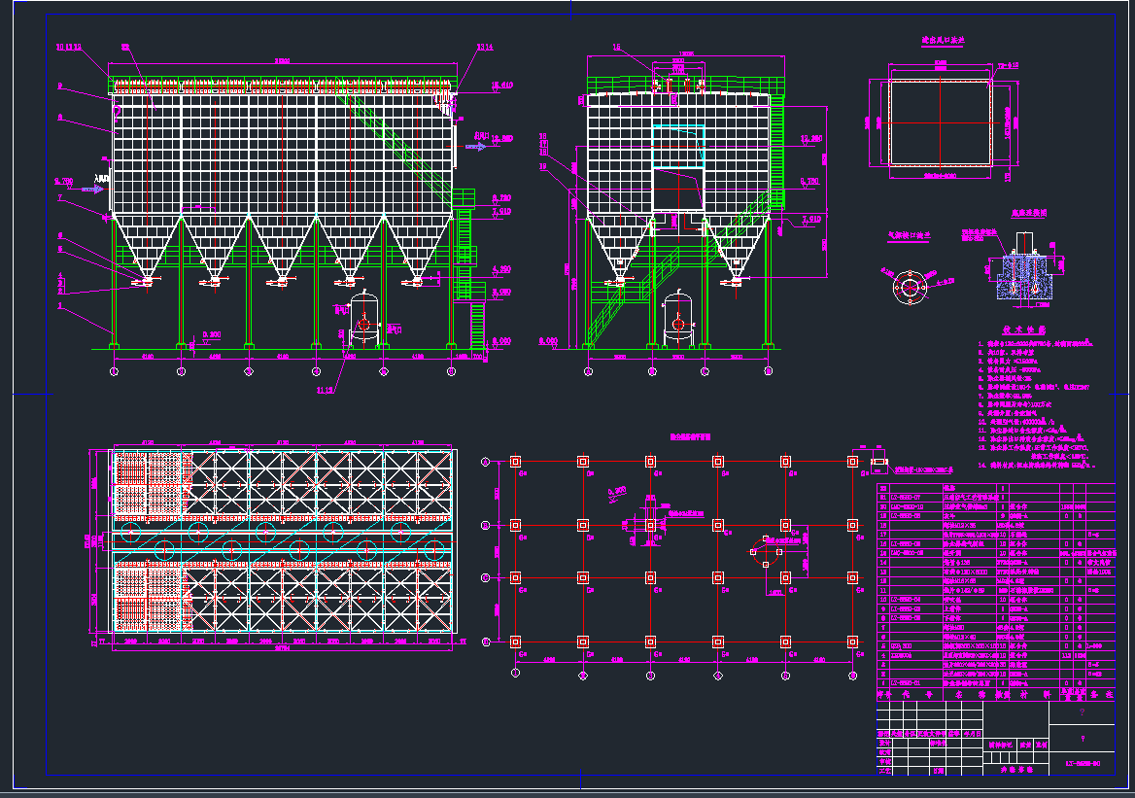Click the parts list header row
1135x798 pixels.
tap(994, 695)
